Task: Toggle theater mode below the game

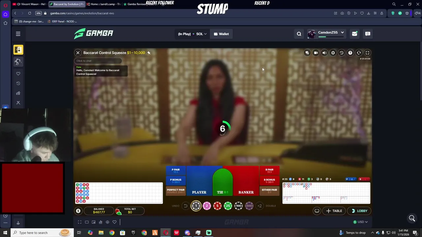Action: coord(87,222)
